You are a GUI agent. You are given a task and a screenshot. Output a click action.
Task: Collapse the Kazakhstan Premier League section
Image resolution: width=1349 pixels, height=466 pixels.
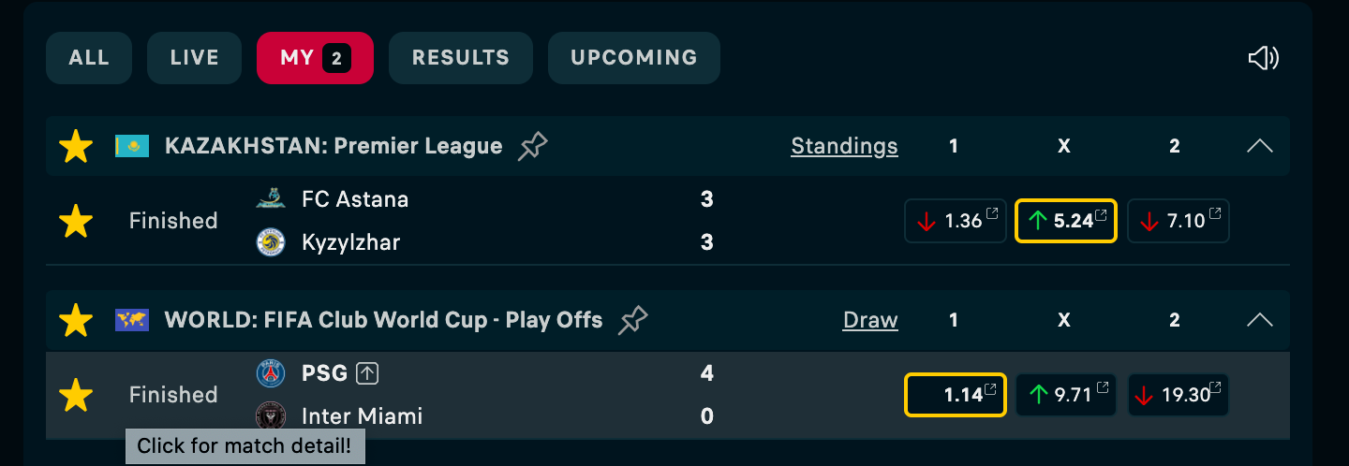coord(1260,146)
